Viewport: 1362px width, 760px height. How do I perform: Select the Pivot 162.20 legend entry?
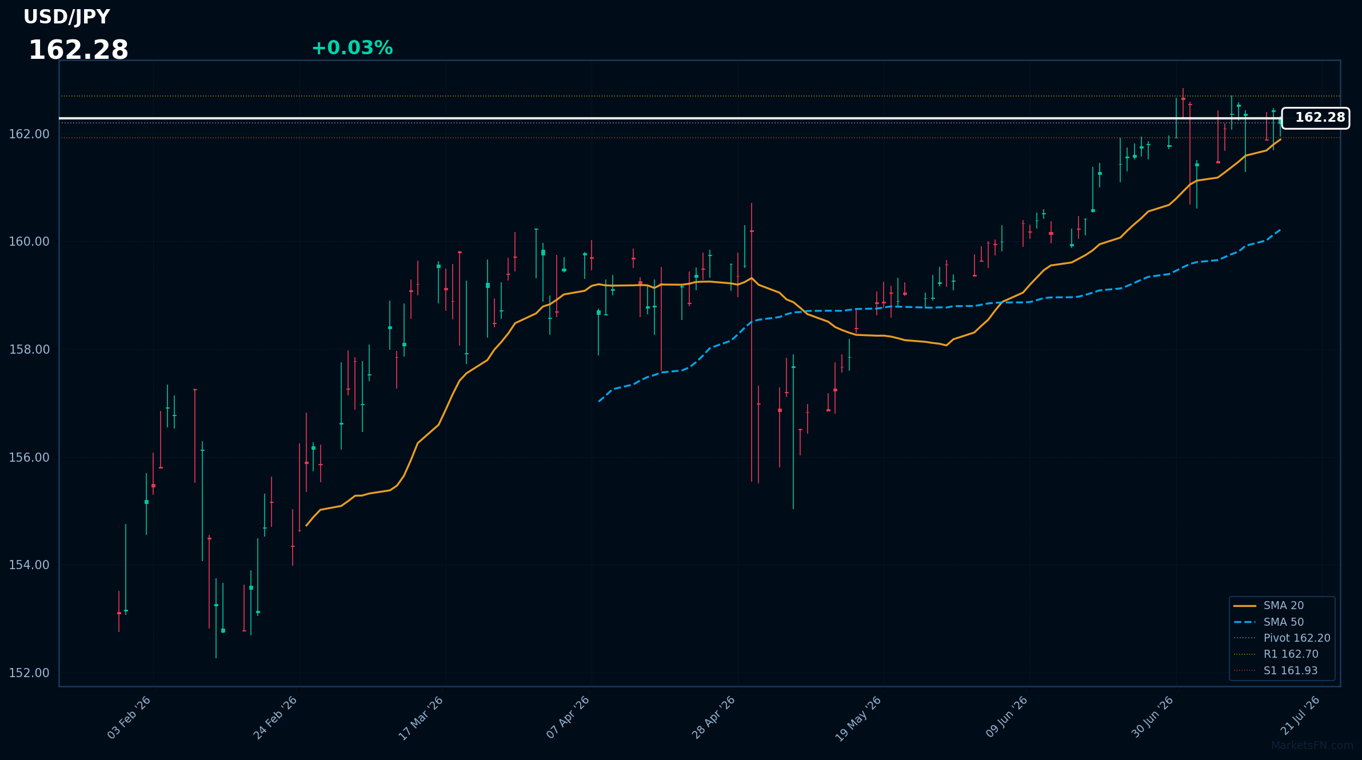1281,638
